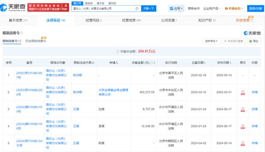Click legal representative 王展 in row 4
This screenshot has width=265, height=152.
coord(76,126)
